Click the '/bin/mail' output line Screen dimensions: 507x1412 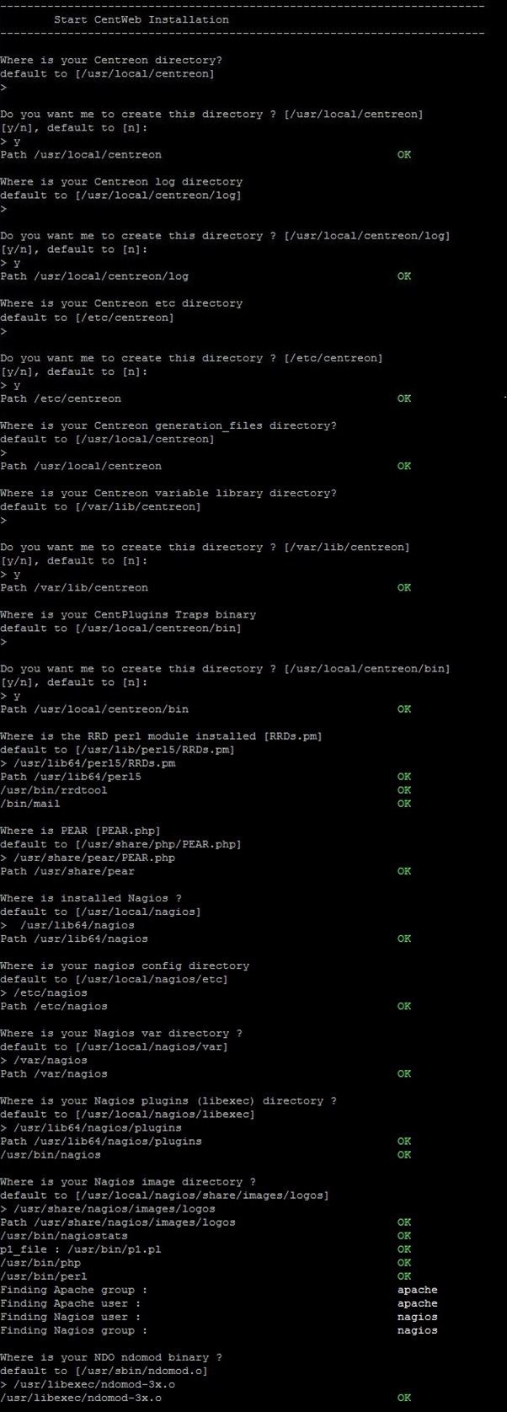coord(30,804)
